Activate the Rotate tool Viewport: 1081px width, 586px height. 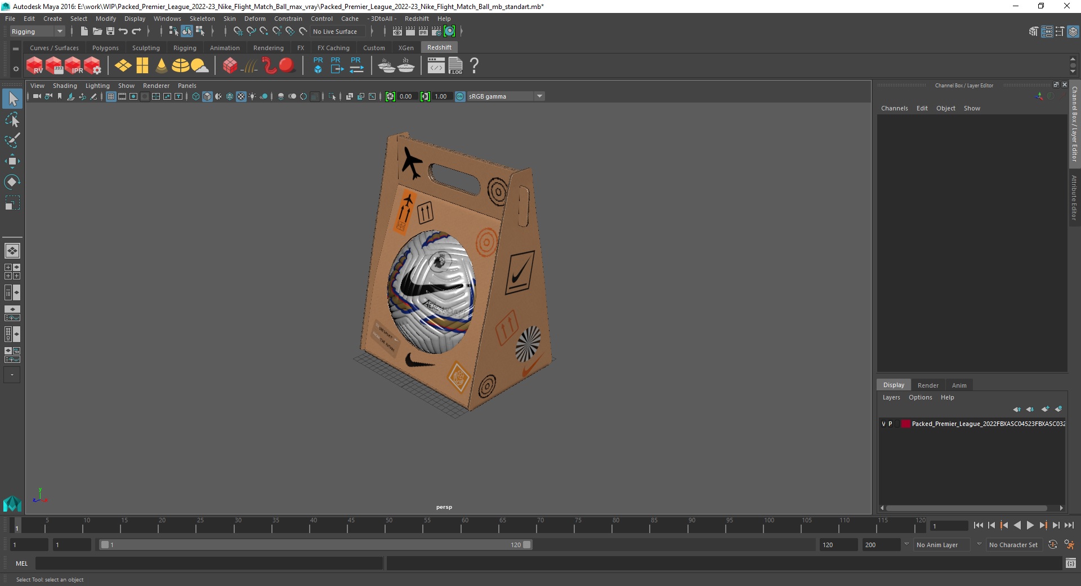[x=12, y=182]
